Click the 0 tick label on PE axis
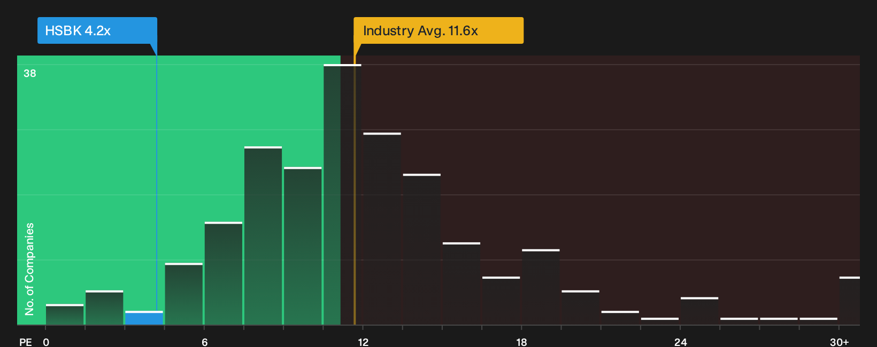877x347 pixels. pos(46,342)
